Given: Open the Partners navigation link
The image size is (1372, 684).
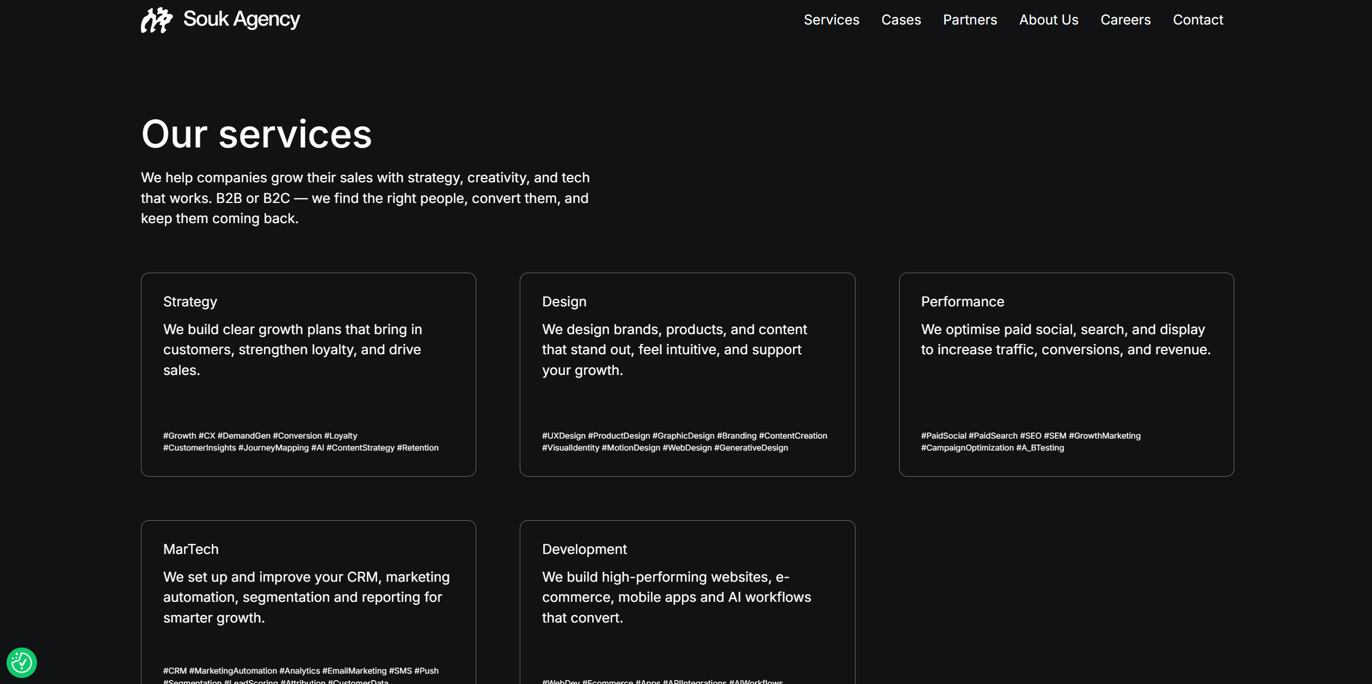Looking at the screenshot, I should [970, 20].
